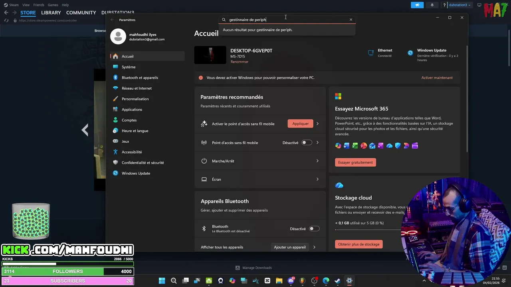Click Activer maintenant link
The height and width of the screenshot is (287, 511).
(437, 78)
